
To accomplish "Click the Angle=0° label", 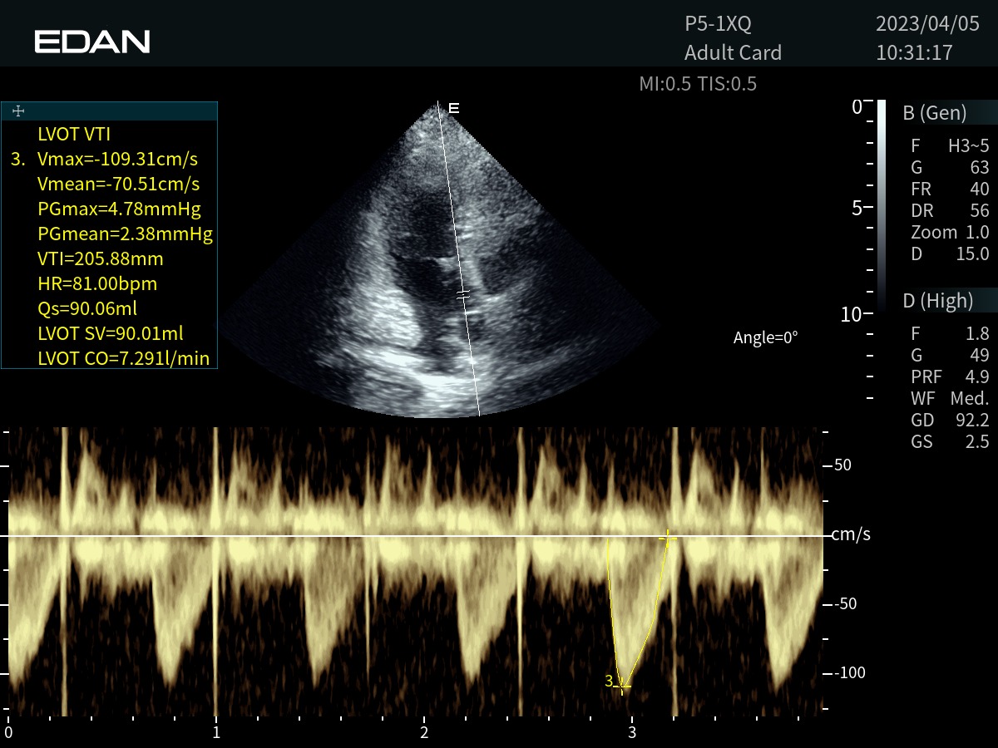I will (x=765, y=337).
